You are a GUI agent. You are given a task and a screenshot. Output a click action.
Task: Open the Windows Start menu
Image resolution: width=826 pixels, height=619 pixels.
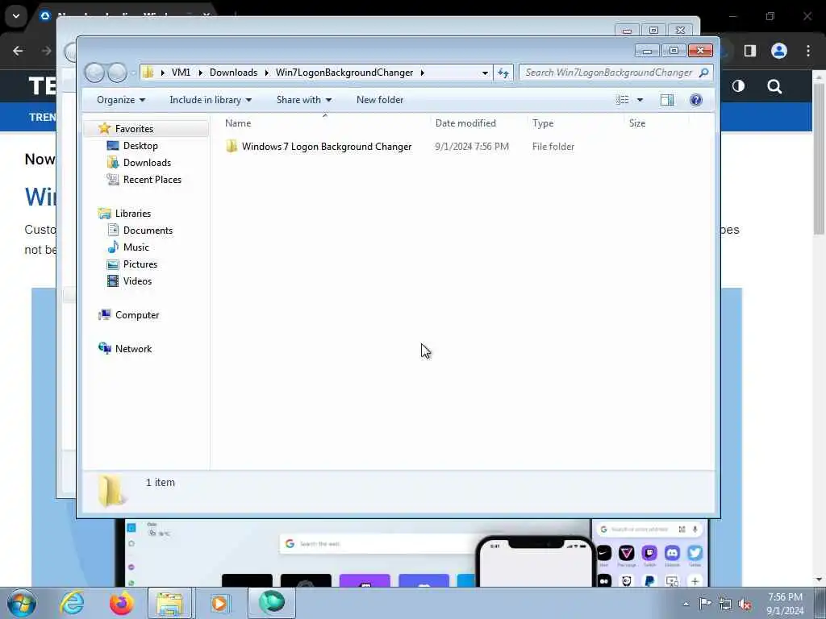(x=22, y=604)
